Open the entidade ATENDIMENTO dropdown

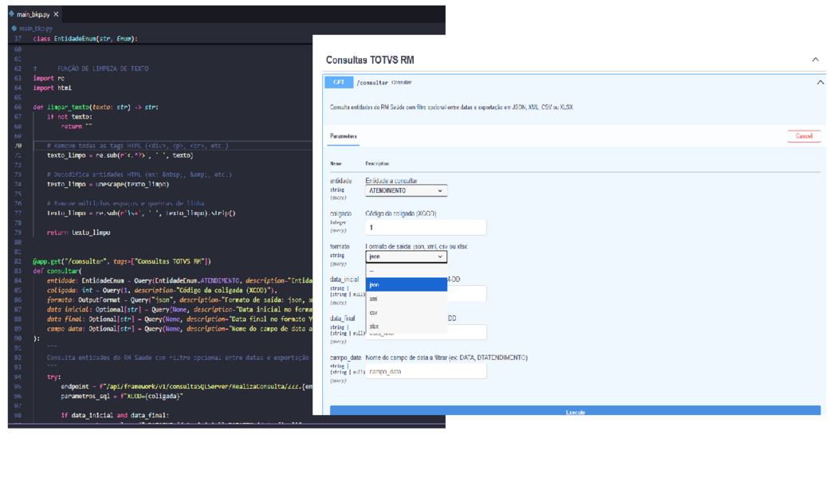pos(407,190)
